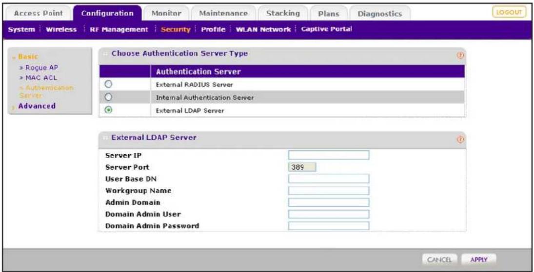Screen dimensions: 534x272
Task: Expand the Advanced sidebar section
Action: coord(37,106)
